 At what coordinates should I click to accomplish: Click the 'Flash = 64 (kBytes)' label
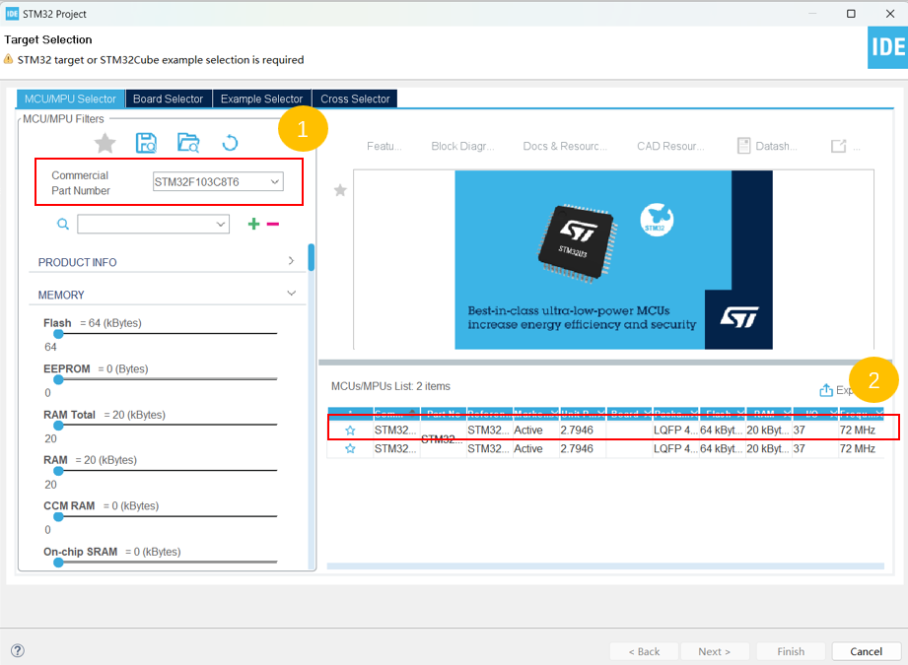(92, 322)
